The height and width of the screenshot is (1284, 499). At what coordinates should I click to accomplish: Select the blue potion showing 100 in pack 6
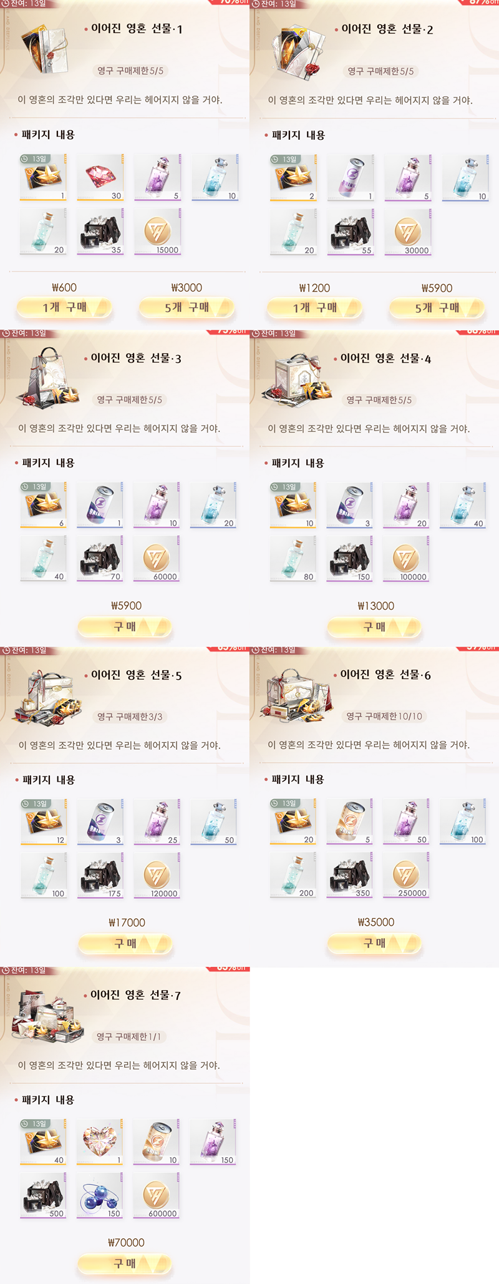(464, 821)
